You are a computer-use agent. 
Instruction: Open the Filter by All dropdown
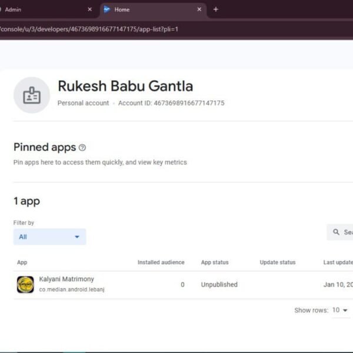[x=50, y=237]
